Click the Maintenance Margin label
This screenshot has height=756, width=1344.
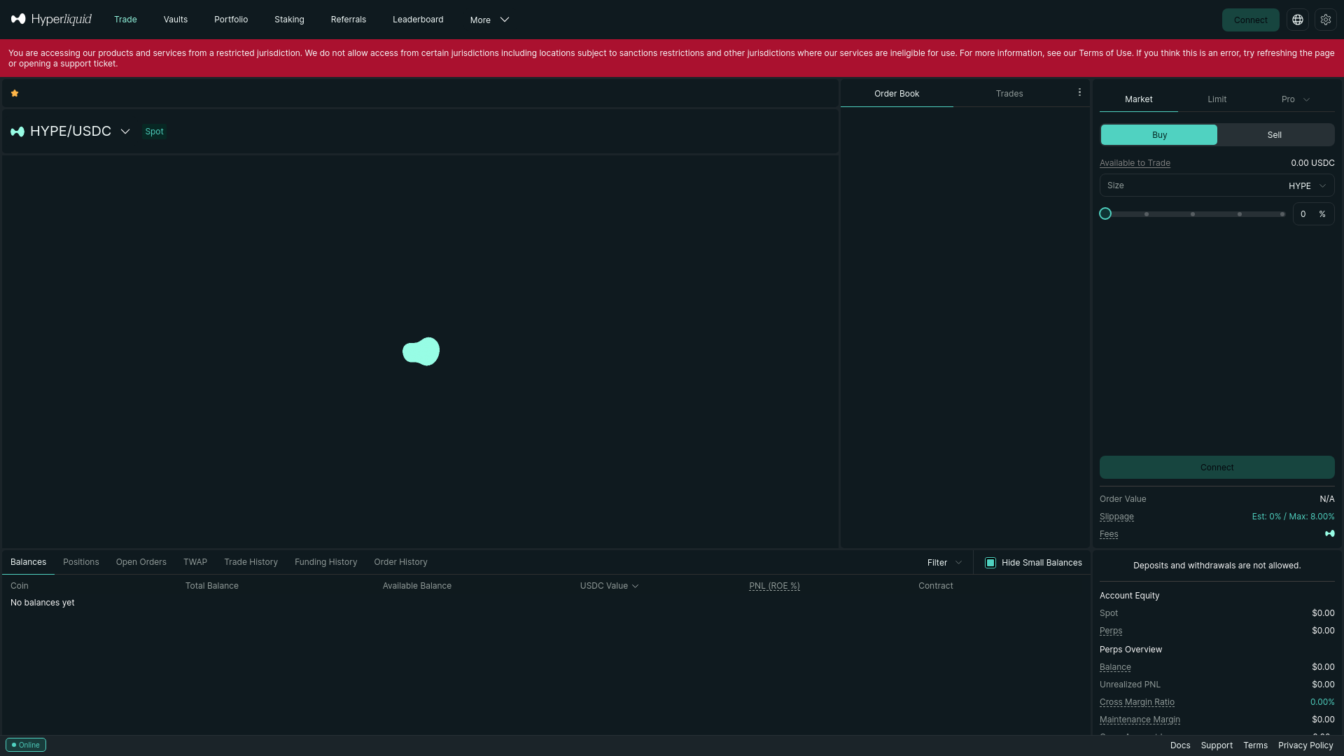[x=1140, y=720]
